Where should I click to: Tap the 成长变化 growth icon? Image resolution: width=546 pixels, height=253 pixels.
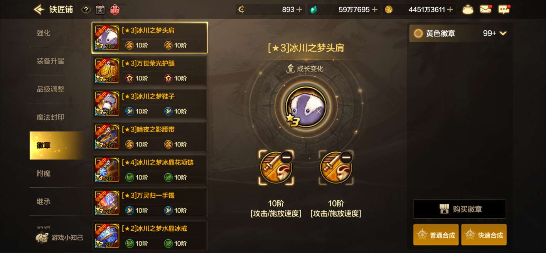pos(291,69)
